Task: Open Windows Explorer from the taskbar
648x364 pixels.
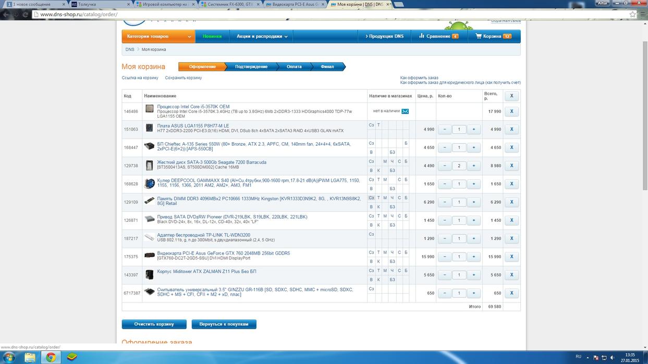Action: 30,357
